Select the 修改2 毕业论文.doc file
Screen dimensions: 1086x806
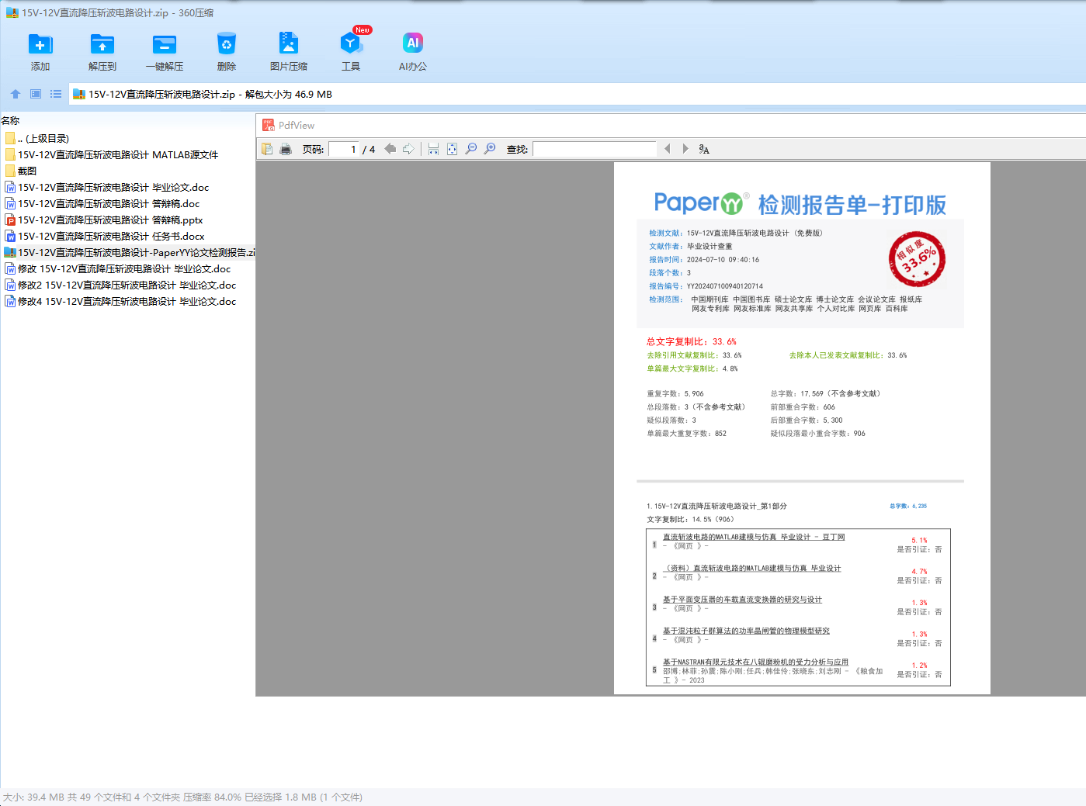[120, 285]
